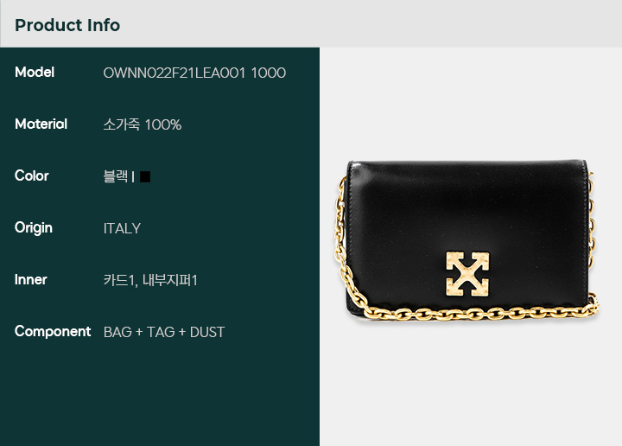The height and width of the screenshot is (446, 622).
Task: Click the Origin label
Action: click(x=34, y=228)
